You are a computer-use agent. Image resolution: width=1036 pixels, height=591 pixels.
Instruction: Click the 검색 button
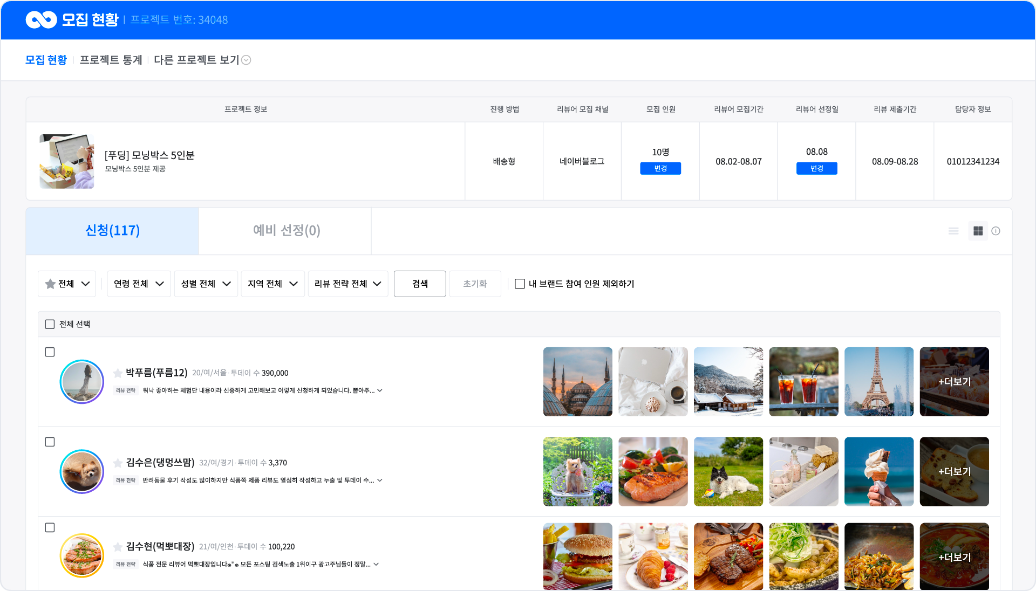coord(419,284)
